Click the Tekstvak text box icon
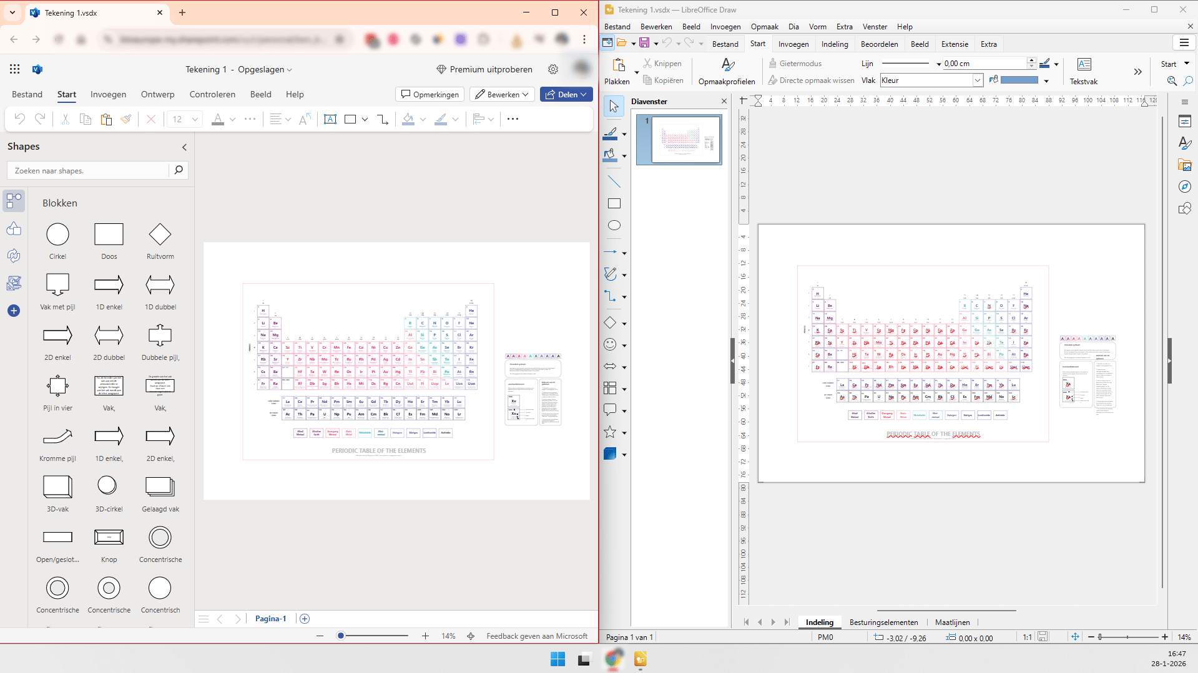Image resolution: width=1198 pixels, height=673 pixels. tap(1084, 65)
